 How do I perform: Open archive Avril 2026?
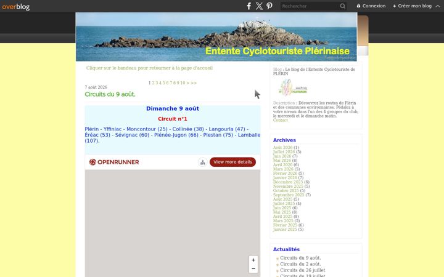282,165
